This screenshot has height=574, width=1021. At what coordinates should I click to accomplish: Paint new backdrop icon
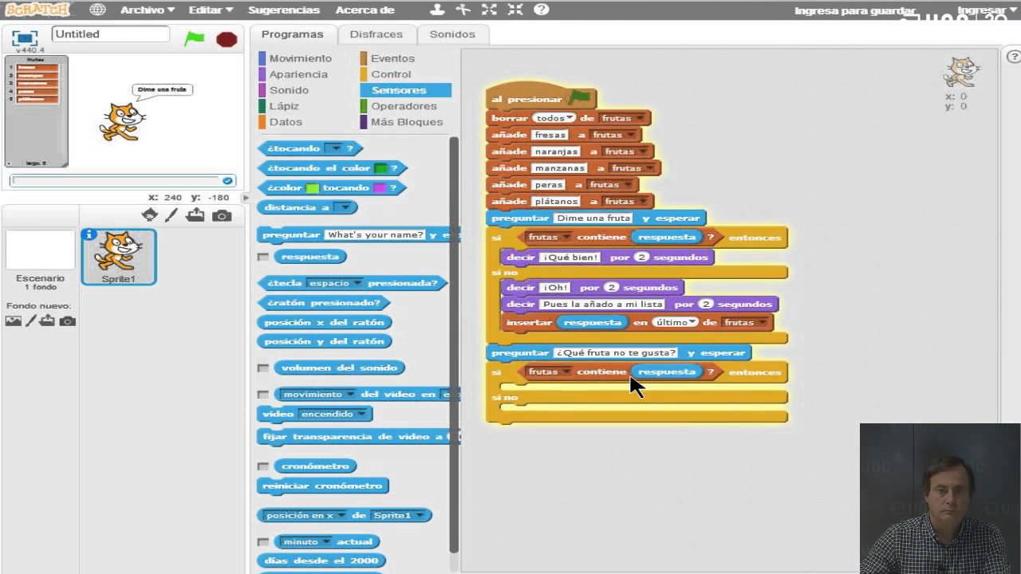pyautogui.click(x=31, y=320)
